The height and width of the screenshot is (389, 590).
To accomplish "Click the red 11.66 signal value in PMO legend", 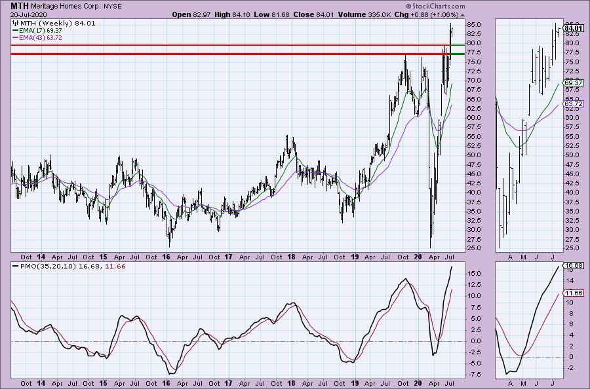I will click(x=116, y=266).
